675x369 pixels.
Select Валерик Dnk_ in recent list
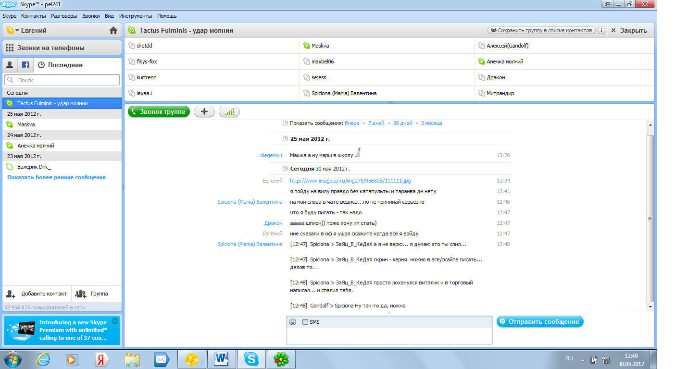click(x=62, y=167)
